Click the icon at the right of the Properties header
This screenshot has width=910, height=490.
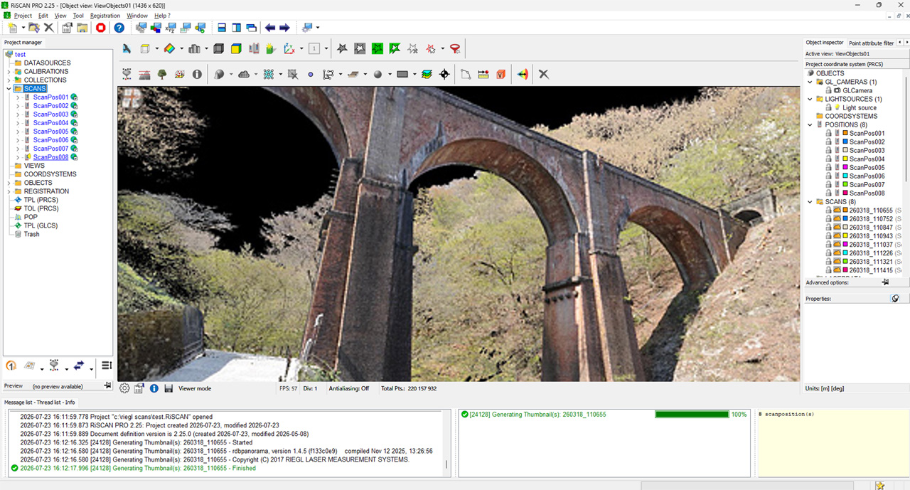[x=895, y=299]
